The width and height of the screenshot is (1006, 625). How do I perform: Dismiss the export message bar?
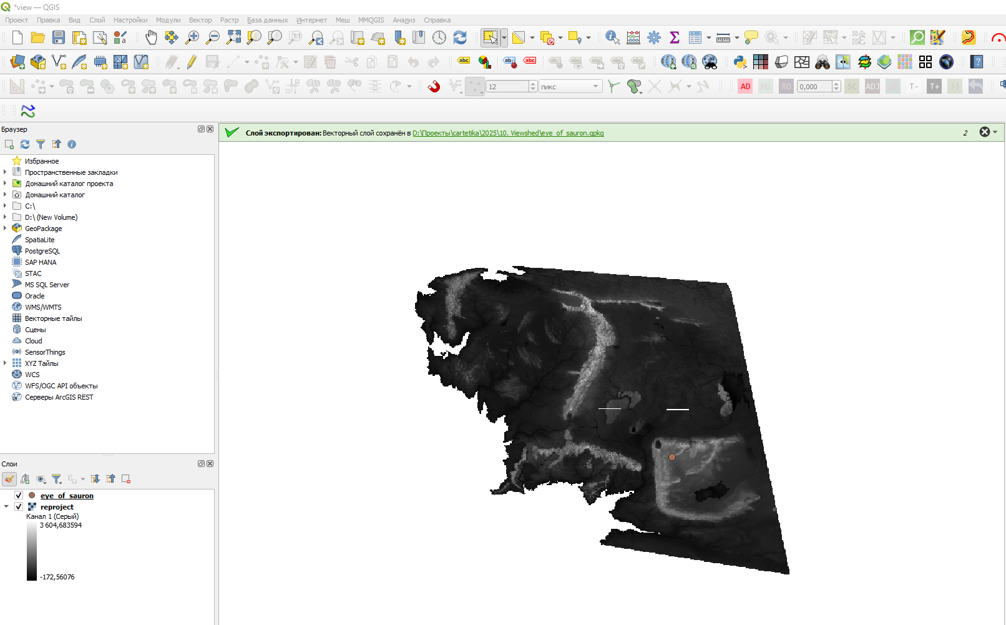point(985,132)
